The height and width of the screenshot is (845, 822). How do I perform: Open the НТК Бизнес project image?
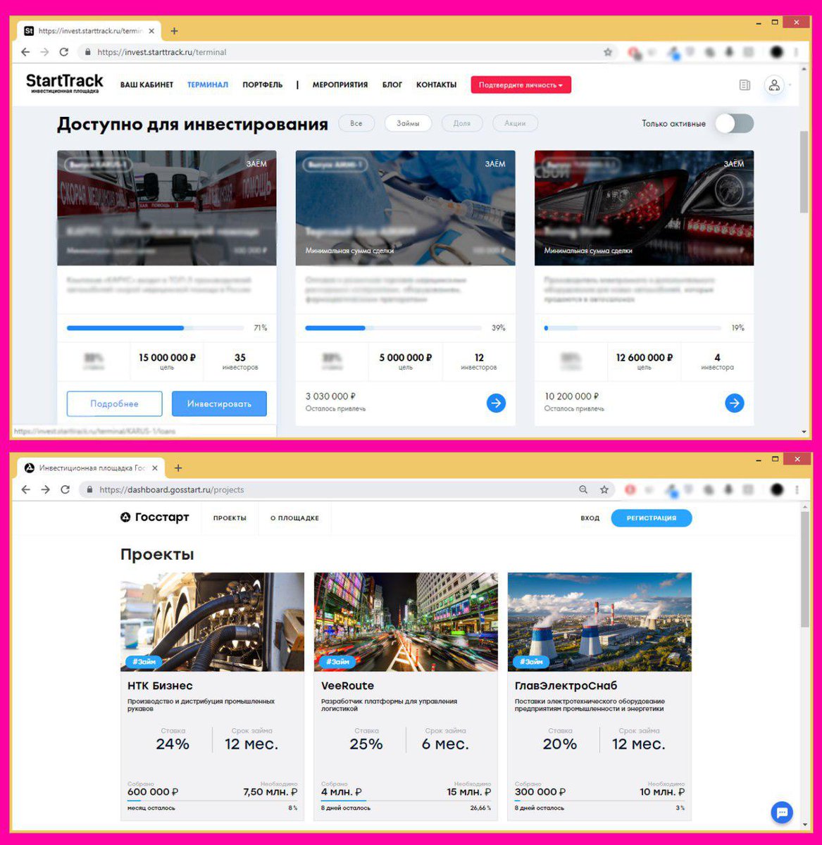point(212,622)
